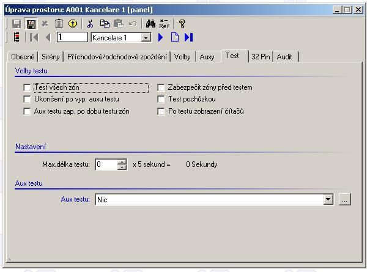Switch to the Sirény tab
The height and width of the screenshot is (272, 370).
click(51, 57)
